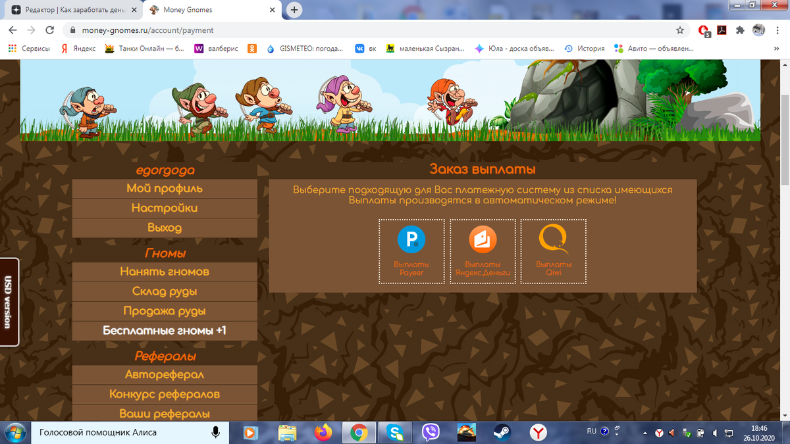790x444 pixels.
Task: Reload the current page
Action: pyautogui.click(x=49, y=30)
